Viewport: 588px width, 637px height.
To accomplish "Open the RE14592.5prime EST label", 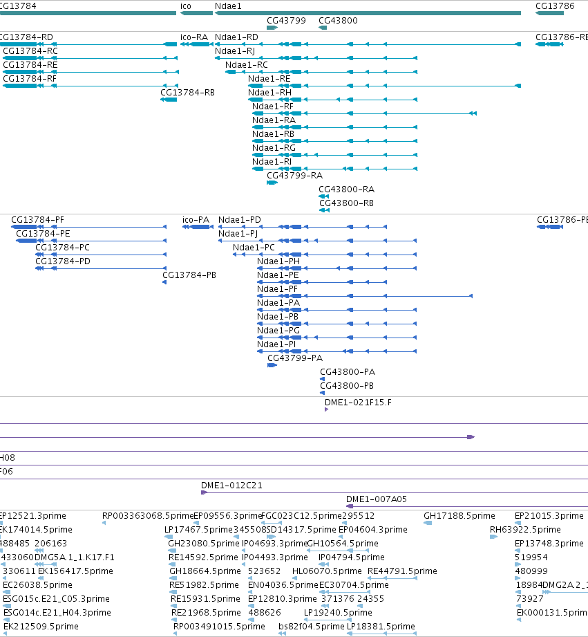I will tap(203, 557).
